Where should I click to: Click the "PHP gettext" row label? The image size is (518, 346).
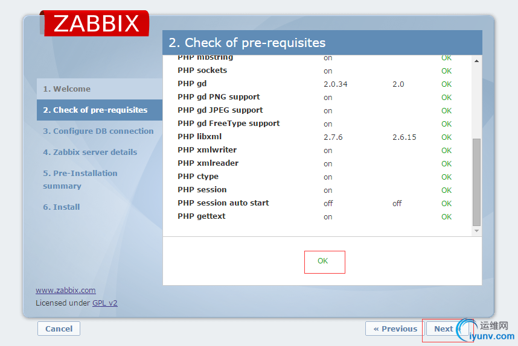[x=202, y=216]
